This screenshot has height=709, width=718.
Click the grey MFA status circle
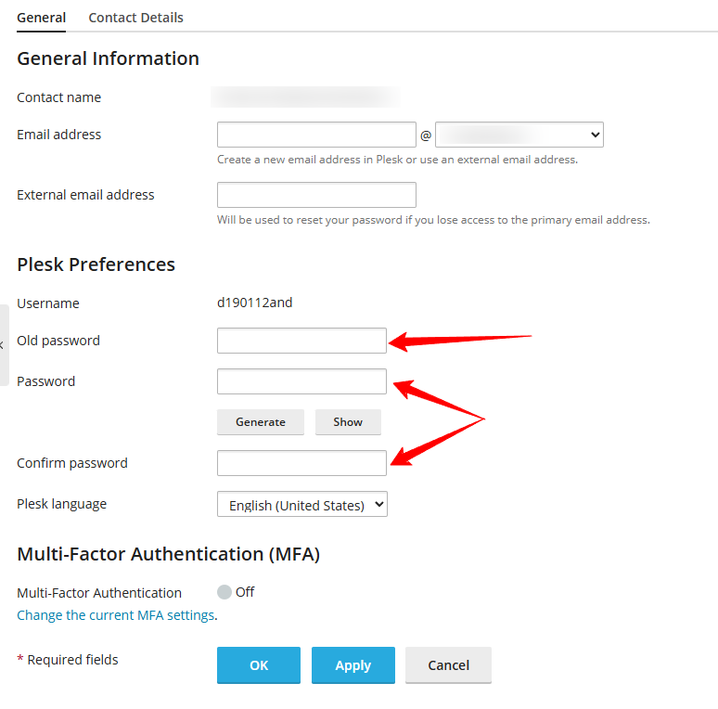pos(224,592)
